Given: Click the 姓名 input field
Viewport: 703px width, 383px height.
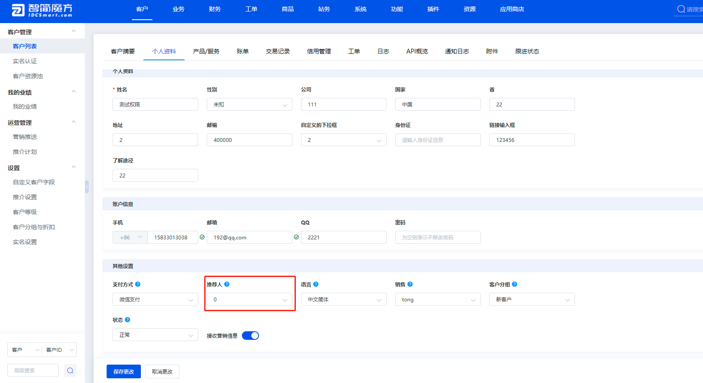Looking at the screenshot, I should (x=155, y=104).
